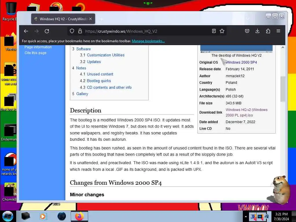The image size is (296, 222).
Task: Click the forward navigation arrow
Action: [37, 31]
